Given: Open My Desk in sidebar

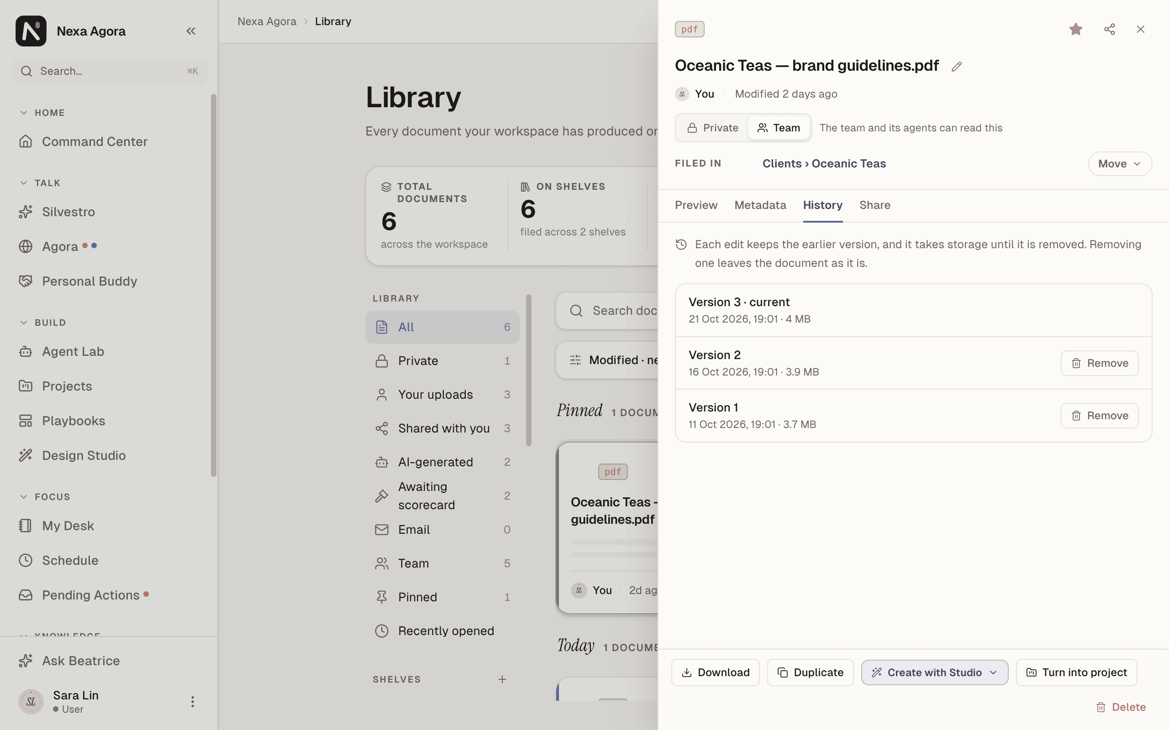Looking at the screenshot, I should pyautogui.click(x=109, y=525).
